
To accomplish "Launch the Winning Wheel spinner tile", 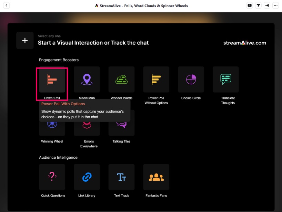I will point(52,128).
